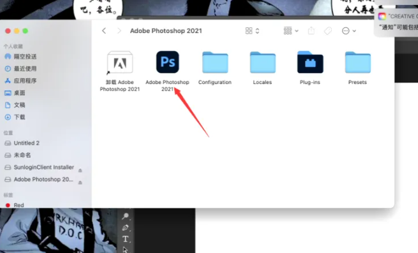The width and height of the screenshot is (418, 253).
Task: Select the 未命名 volume
Action: [18, 155]
